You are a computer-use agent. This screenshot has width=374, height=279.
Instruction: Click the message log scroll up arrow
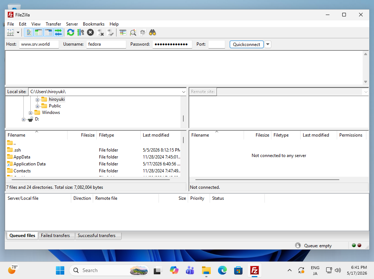pyautogui.click(x=365, y=54)
